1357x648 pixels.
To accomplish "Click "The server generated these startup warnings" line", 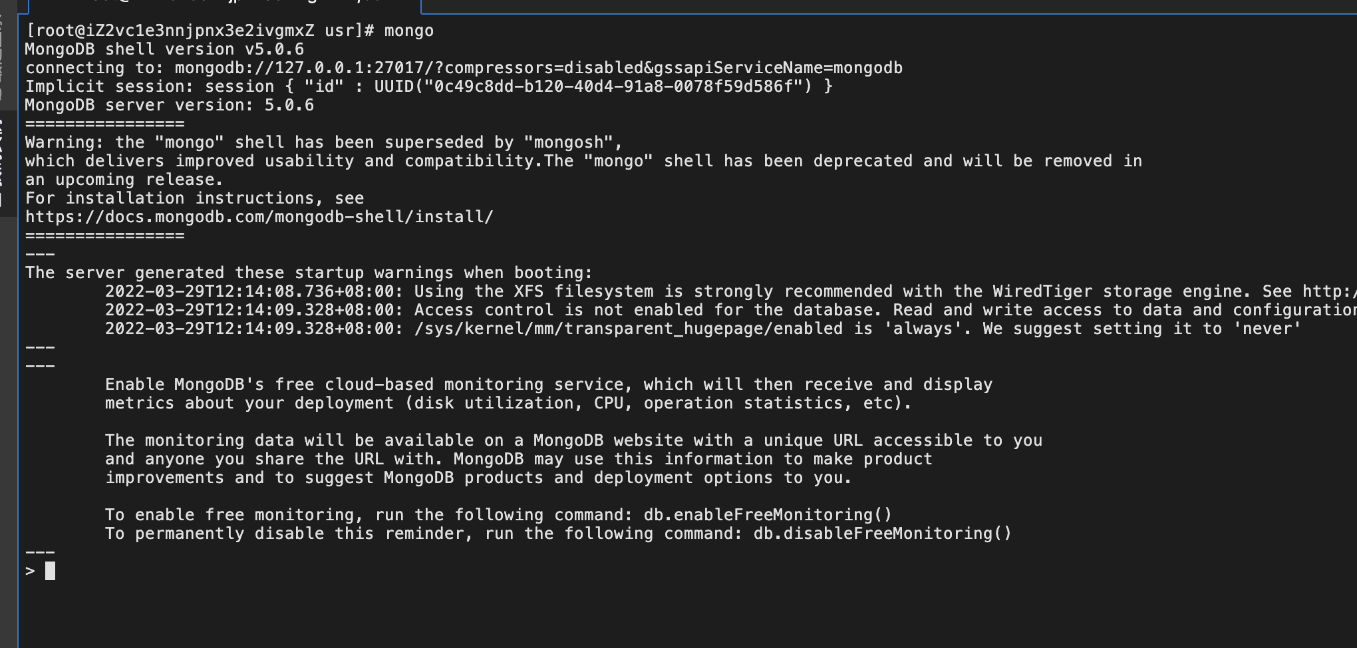I will (309, 273).
